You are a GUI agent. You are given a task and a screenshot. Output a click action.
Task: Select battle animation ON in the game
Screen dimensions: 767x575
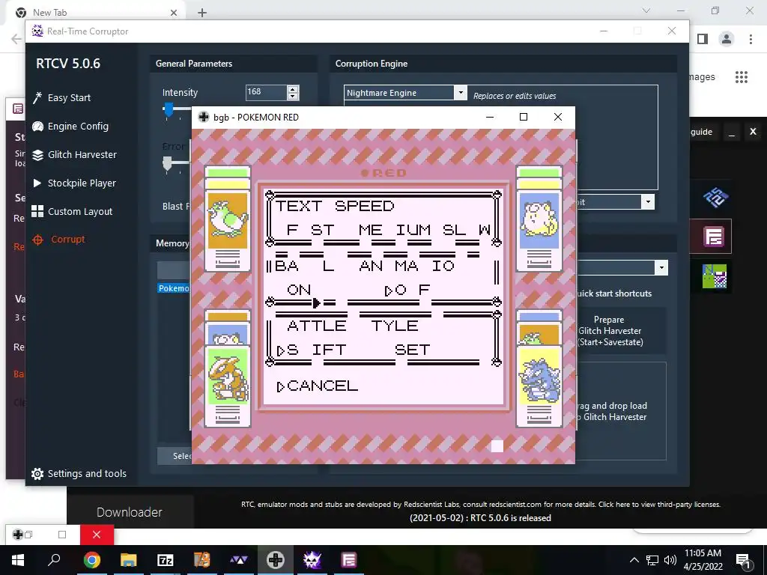(x=299, y=290)
